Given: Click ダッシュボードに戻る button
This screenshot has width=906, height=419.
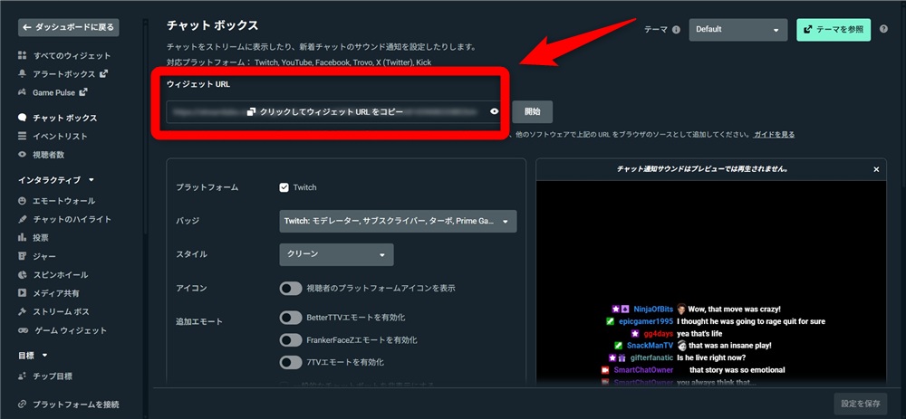Looking at the screenshot, I should 69,27.
